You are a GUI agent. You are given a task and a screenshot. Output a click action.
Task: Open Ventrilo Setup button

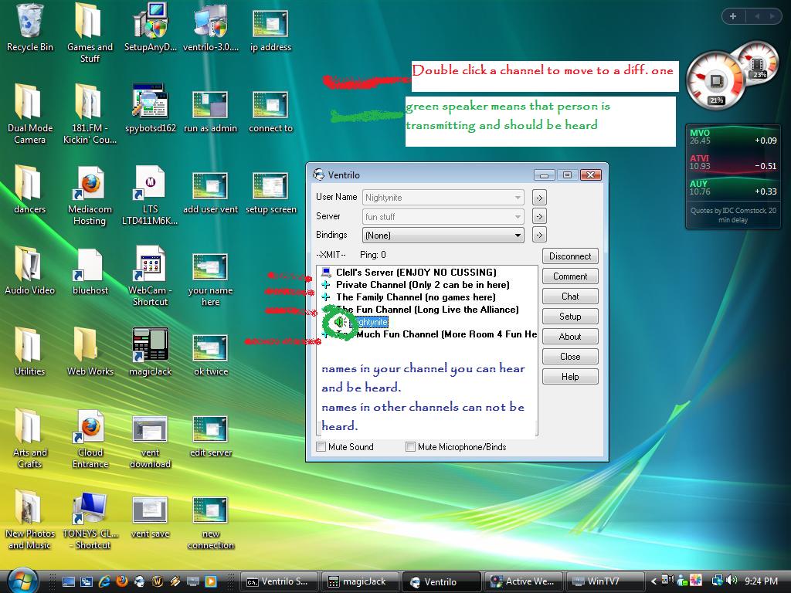570,316
